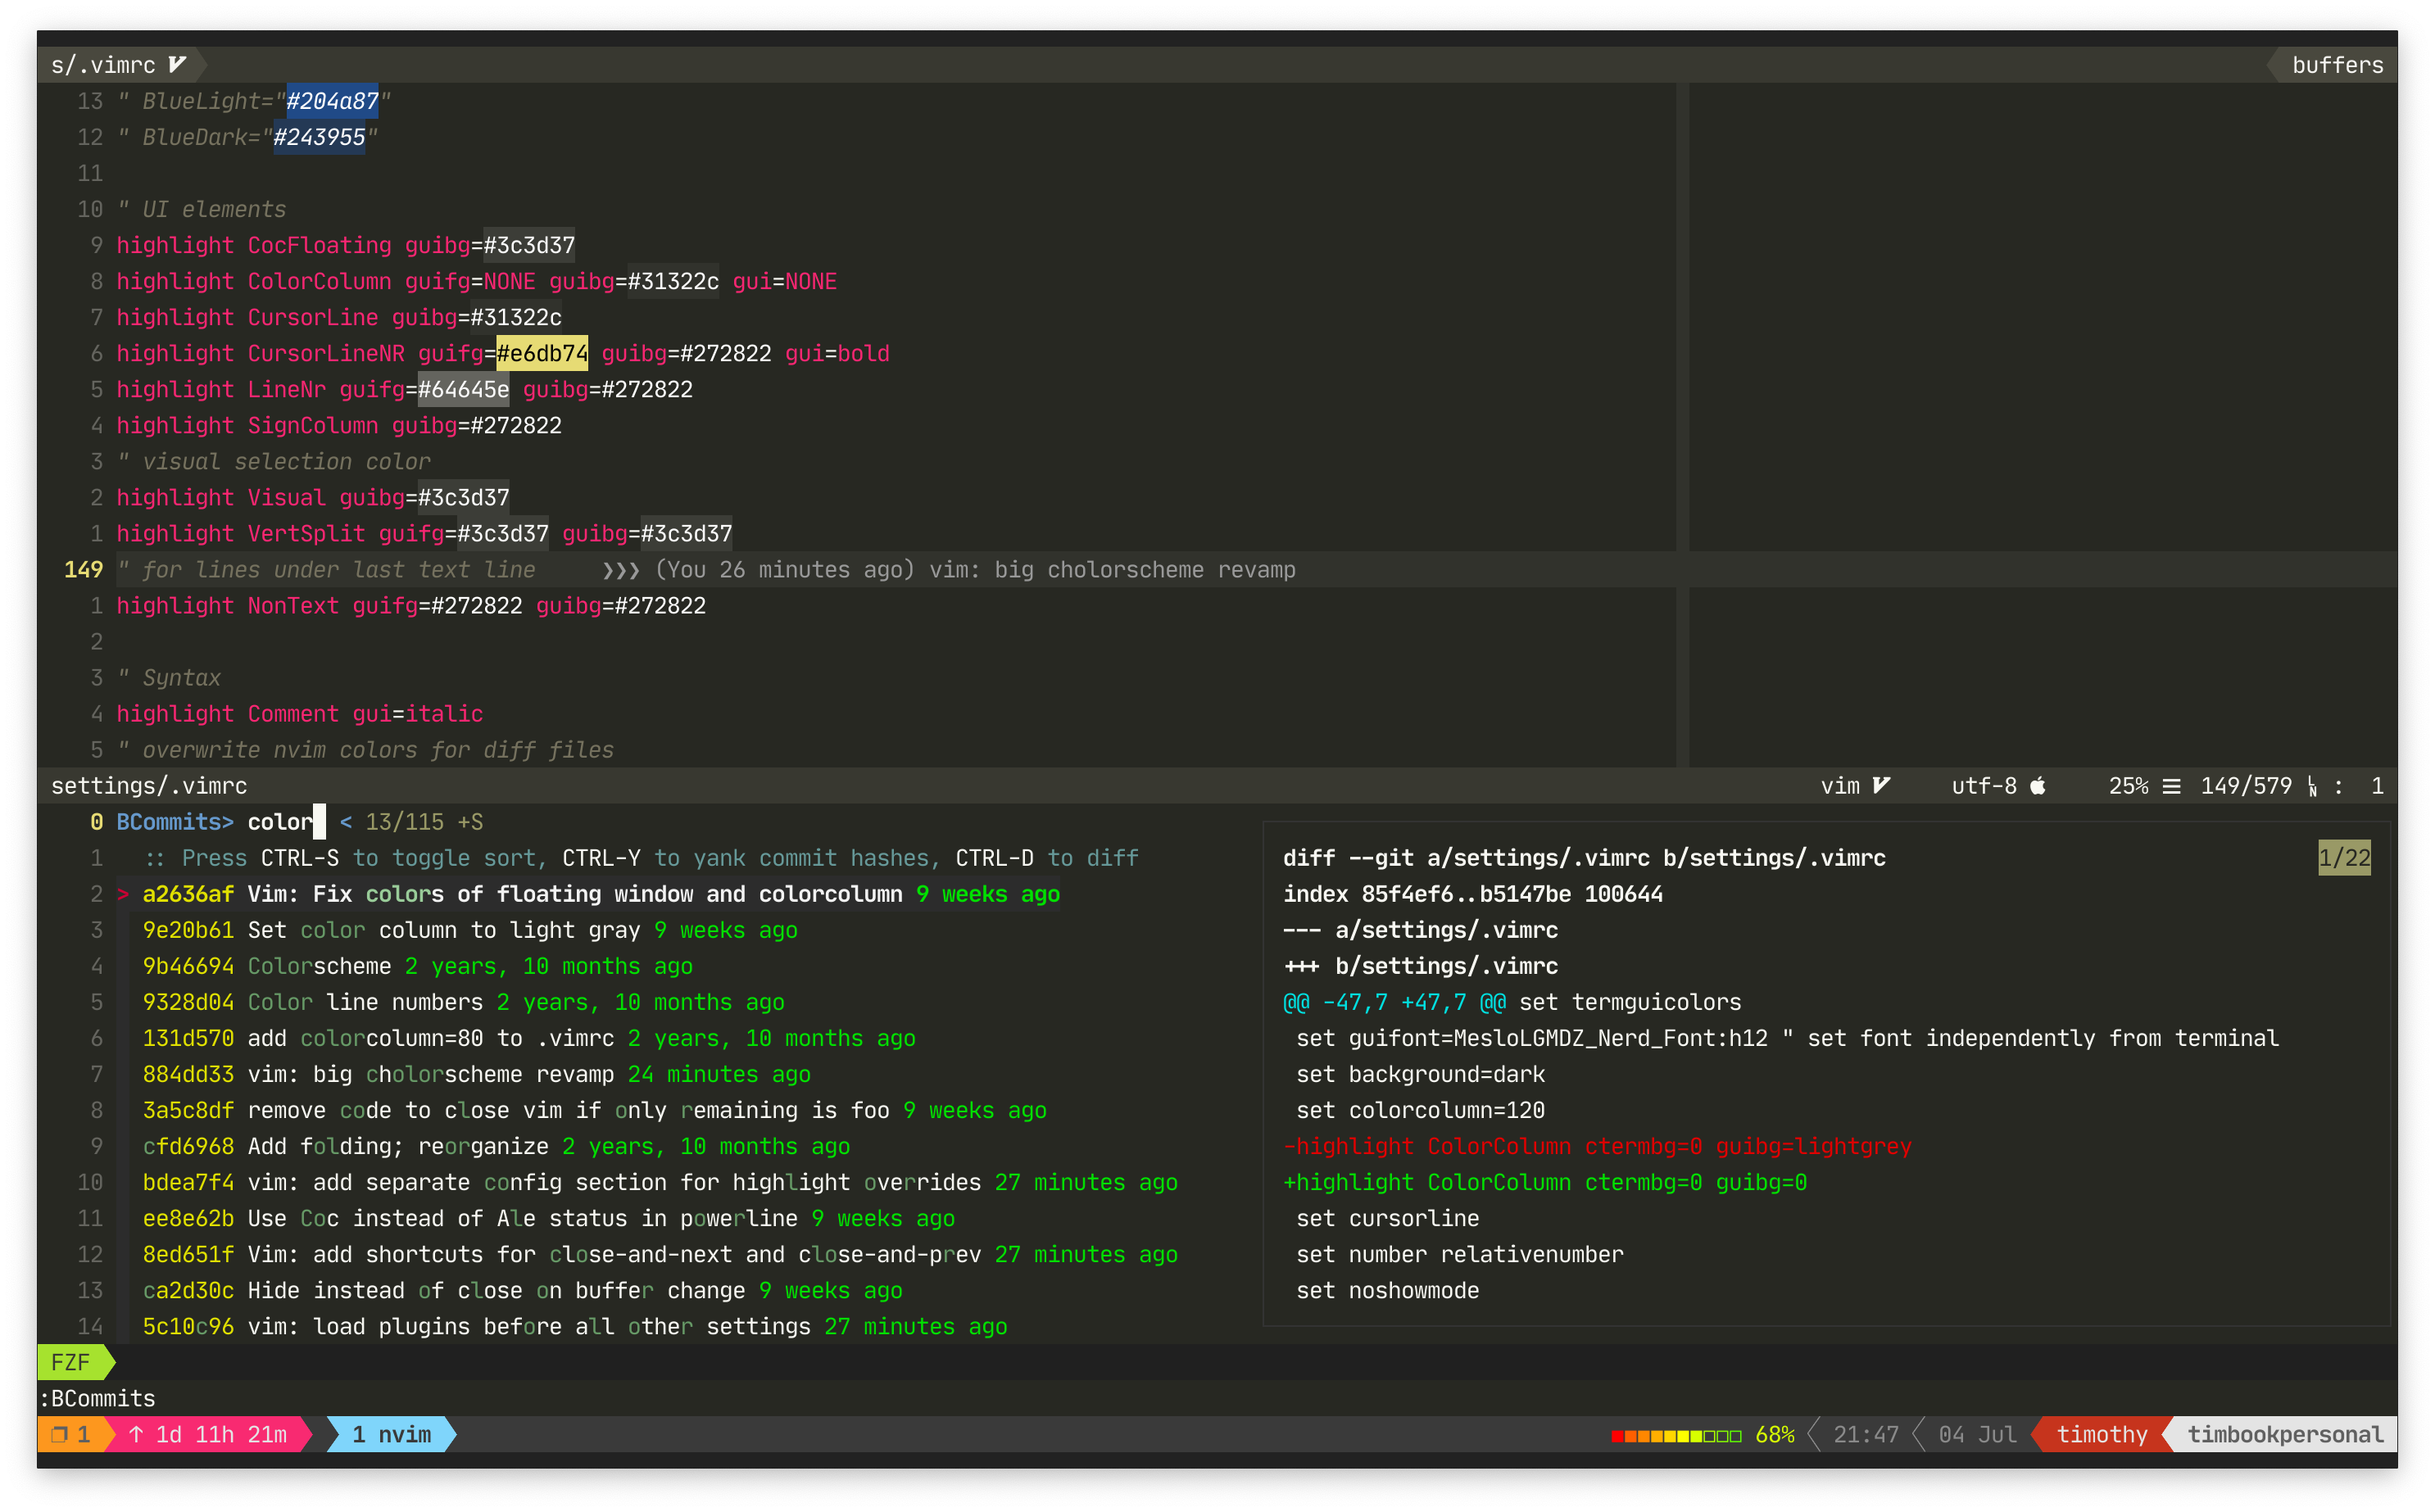Click the Vim logo icon beside s/.vimrc tab
The image size is (2435, 1512).
click(177, 65)
